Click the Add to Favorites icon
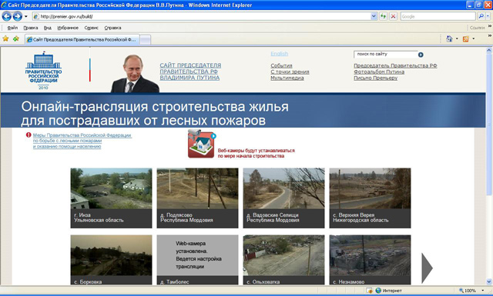Viewport: 493px width, 296px height. [x=16, y=38]
